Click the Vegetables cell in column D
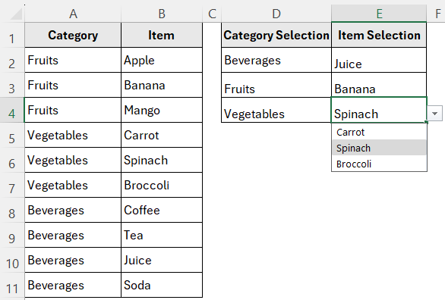 [x=276, y=110]
